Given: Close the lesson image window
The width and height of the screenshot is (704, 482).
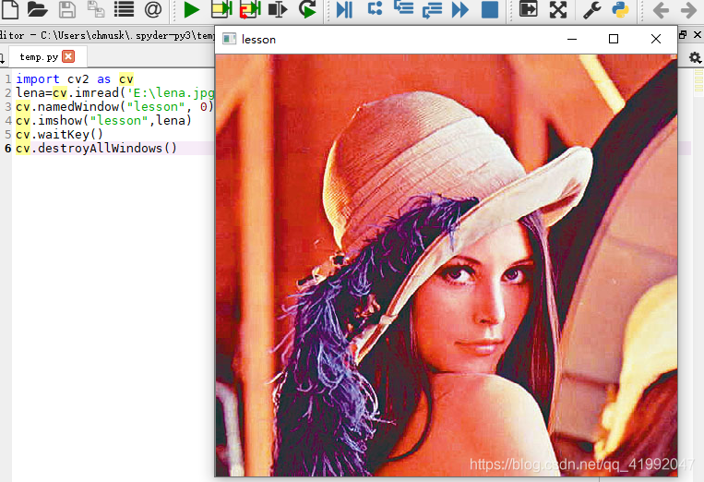Looking at the screenshot, I should coord(655,39).
